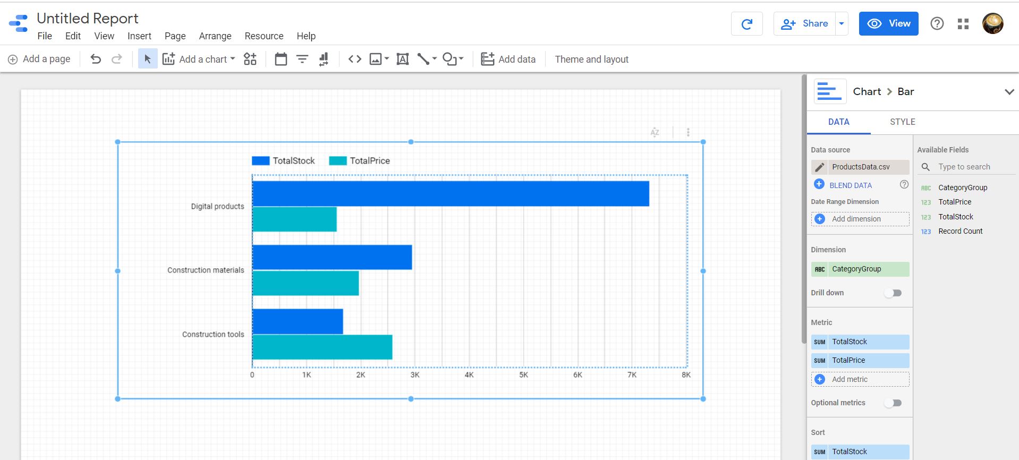Screen dimensions: 1019x460
Task: Enable the Drill down toggle
Action: 893,293
